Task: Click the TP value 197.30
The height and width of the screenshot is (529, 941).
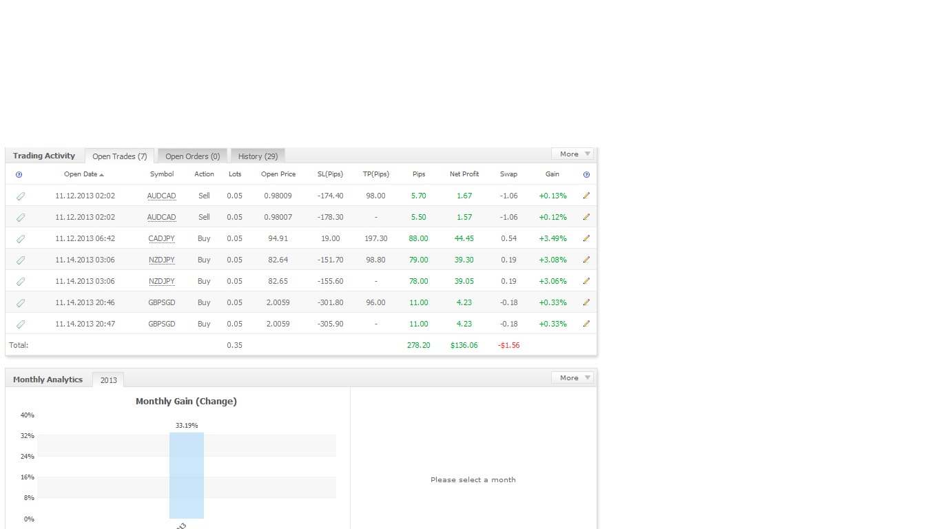Action: 376,238
